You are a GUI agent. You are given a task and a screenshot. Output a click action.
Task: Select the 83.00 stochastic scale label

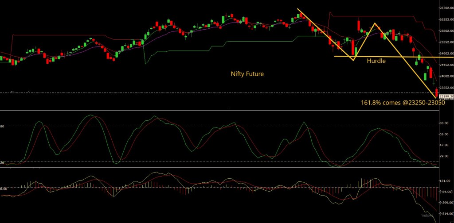(444, 123)
